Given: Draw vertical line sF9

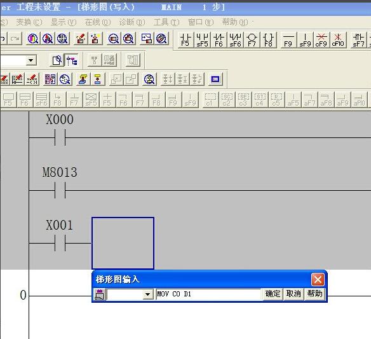Looking at the screenshot, I should point(305,40).
